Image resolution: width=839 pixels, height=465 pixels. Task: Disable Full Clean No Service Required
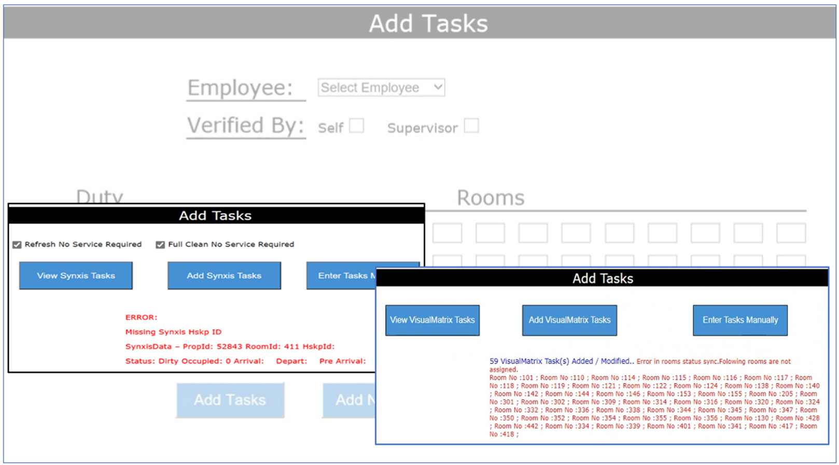click(x=160, y=245)
